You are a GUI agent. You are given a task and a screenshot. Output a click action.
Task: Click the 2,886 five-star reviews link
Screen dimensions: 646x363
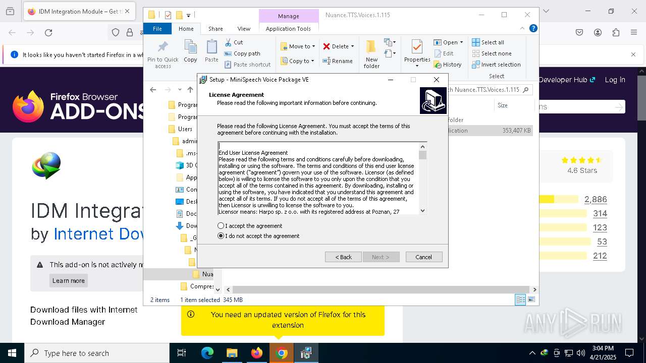(x=596, y=200)
